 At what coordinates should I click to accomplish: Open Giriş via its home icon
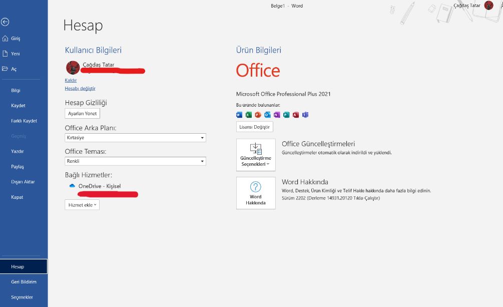click(x=5, y=39)
